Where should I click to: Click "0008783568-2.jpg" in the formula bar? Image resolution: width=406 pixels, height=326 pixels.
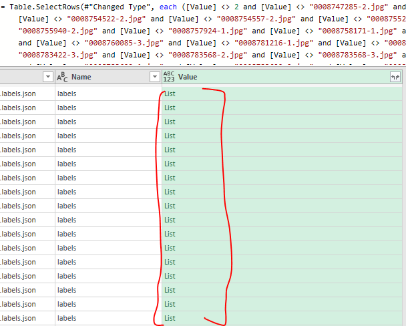point(208,55)
